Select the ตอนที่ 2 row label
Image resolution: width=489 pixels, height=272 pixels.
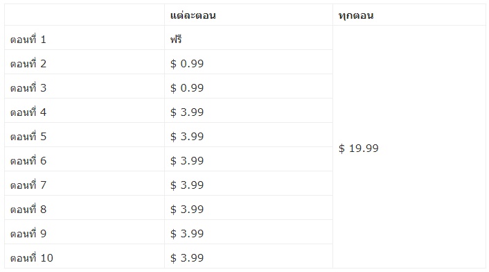pos(28,63)
